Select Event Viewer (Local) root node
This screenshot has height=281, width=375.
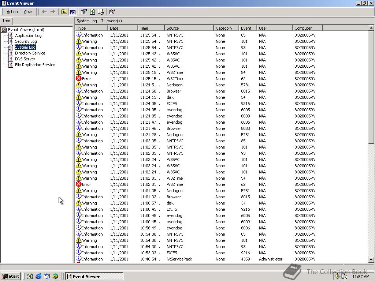click(x=26, y=30)
